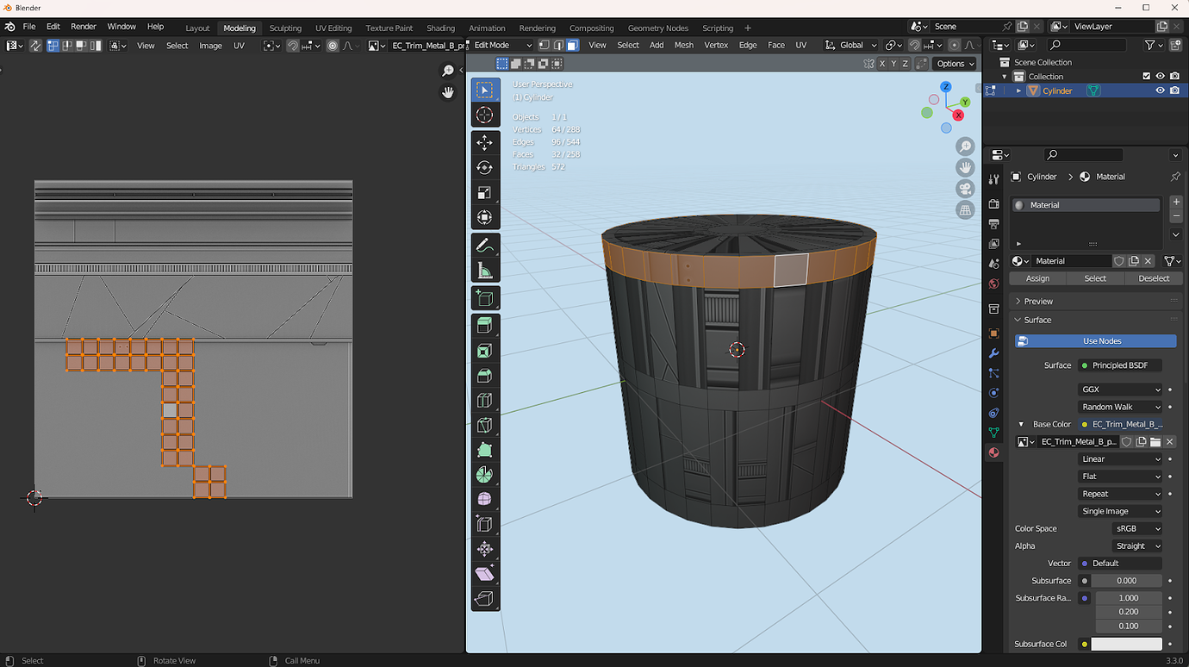Switch to the Shading workspace tab
The width and height of the screenshot is (1189, 667).
440,28
